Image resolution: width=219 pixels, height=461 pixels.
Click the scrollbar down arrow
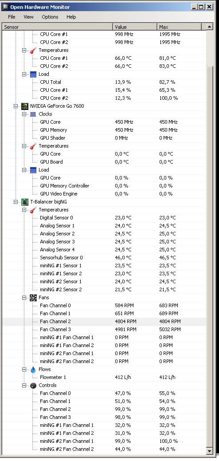[x=210, y=451]
